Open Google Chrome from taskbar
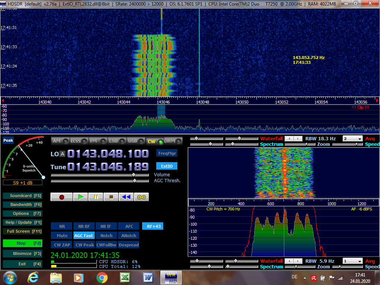This screenshot has width=380, height=285. (102, 278)
